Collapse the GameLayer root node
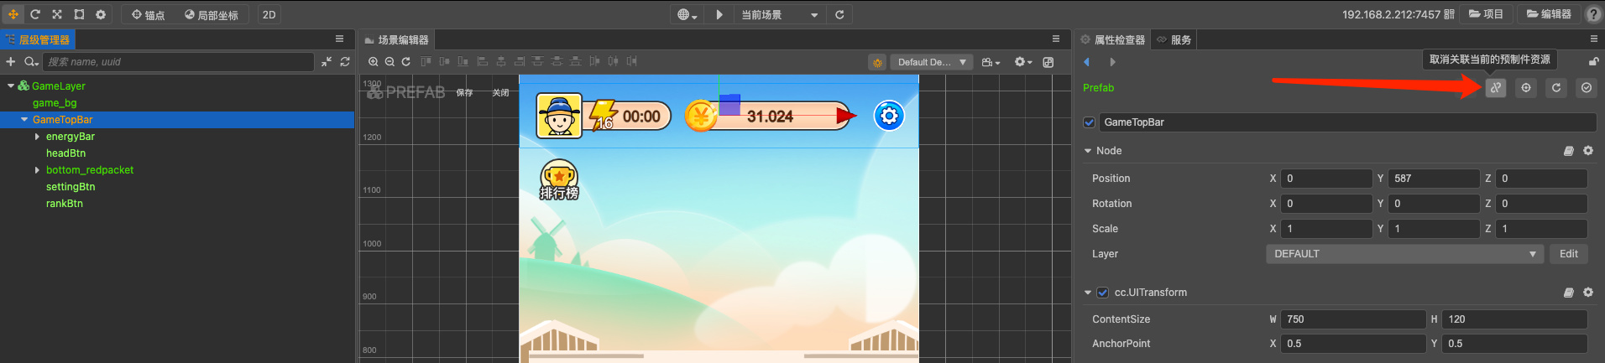Image resolution: width=1605 pixels, height=363 pixels. (10, 86)
